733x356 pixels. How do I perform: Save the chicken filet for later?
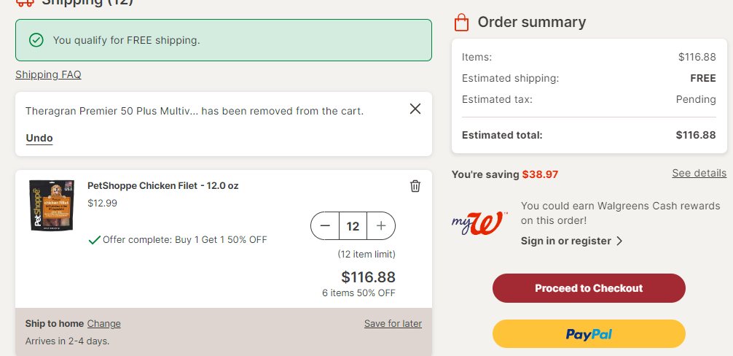point(393,324)
